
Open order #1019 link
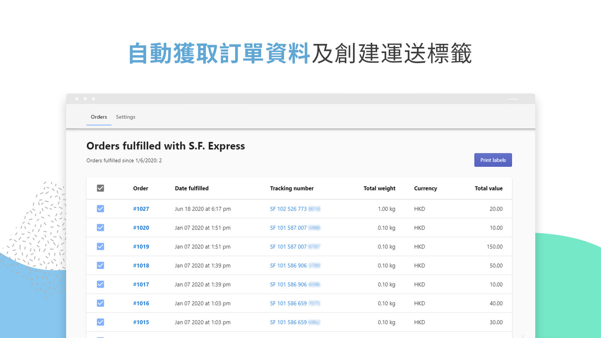(141, 246)
